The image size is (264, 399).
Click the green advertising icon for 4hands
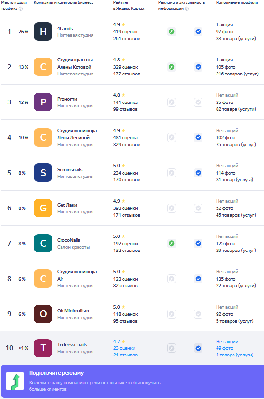[172, 31]
